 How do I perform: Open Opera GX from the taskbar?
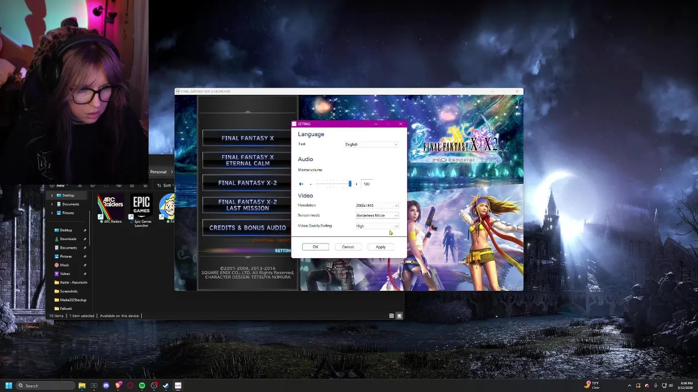coord(130,385)
